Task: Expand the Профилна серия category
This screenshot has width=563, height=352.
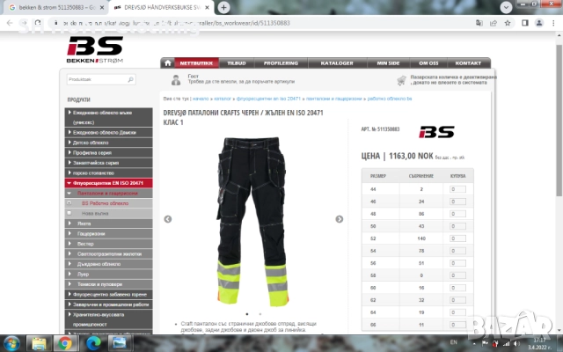Action: pyautogui.click(x=108, y=152)
